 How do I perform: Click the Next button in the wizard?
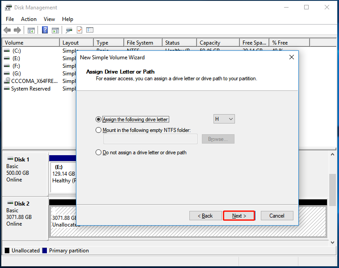(239, 215)
